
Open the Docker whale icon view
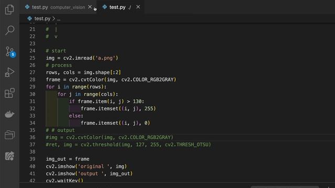pyautogui.click(x=9, y=114)
